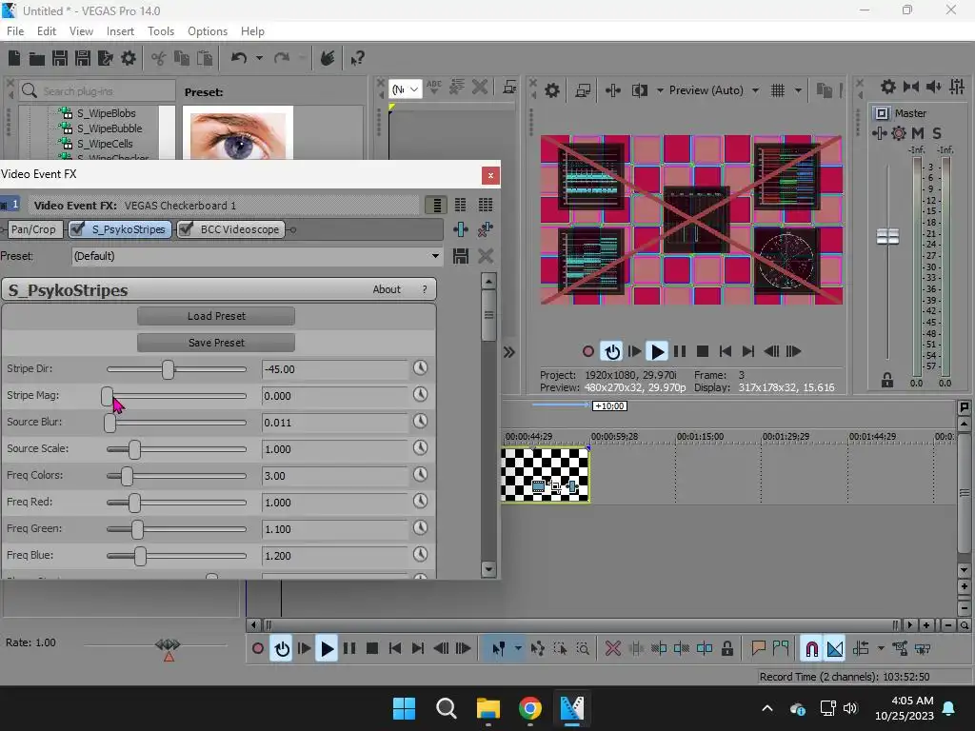Click the New project icon in main toolbar
975x731 pixels.
[x=14, y=58]
